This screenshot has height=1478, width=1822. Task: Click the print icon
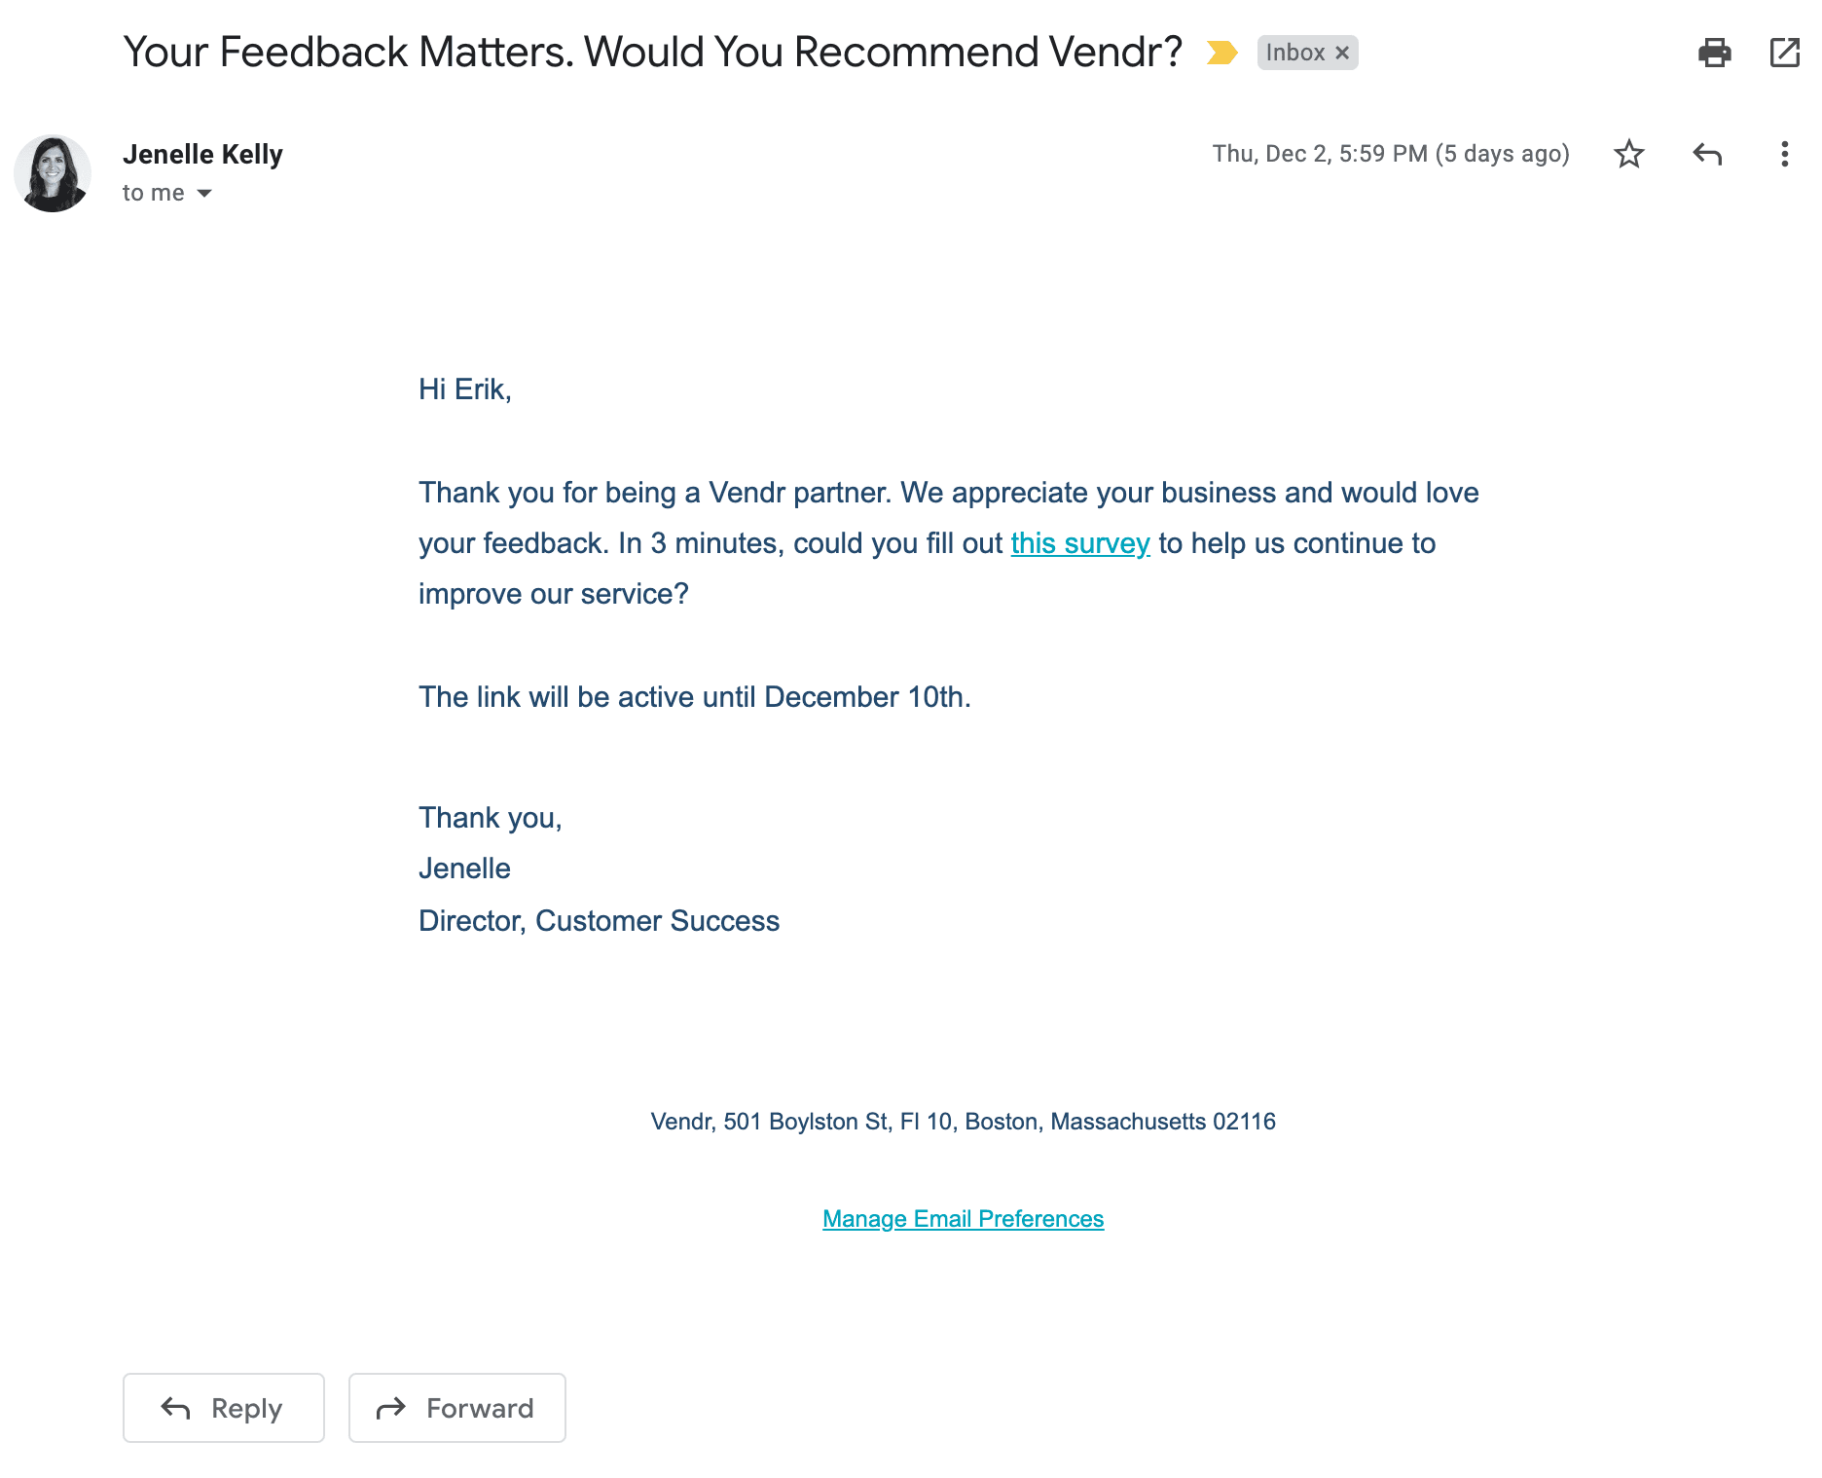pyautogui.click(x=1716, y=54)
